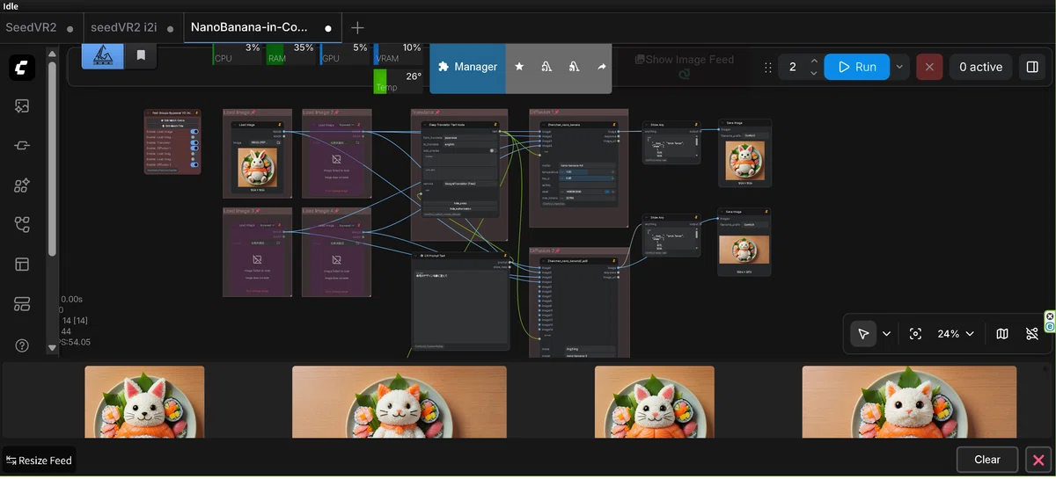Click the blue ship logo toolbar button
Image resolution: width=1056 pixels, height=479 pixels.
[103, 55]
